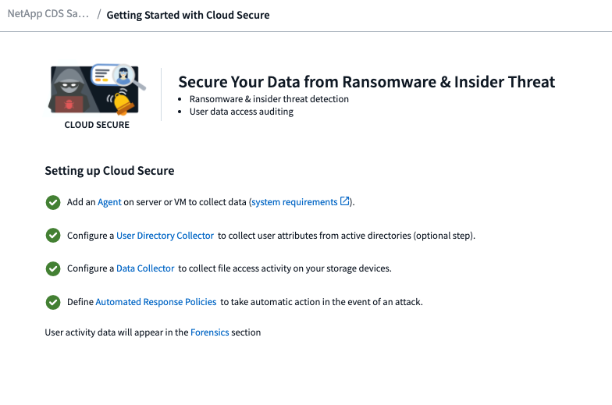Click the Getting Started with Cloud Secure breadcrumb
The width and height of the screenshot is (612, 405).
(188, 15)
